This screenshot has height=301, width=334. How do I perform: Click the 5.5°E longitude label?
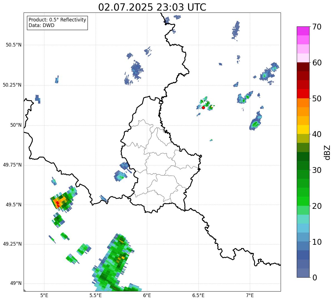click(x=96, y=295)
